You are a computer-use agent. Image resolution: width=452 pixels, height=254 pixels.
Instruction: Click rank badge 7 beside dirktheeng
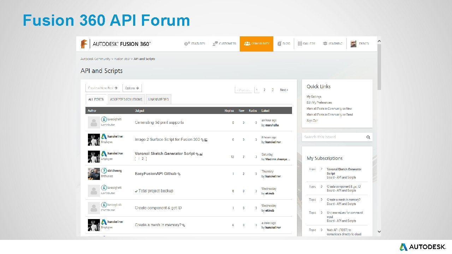[x=104, y=171]
